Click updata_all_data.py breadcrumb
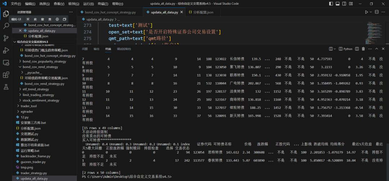 [x=100, y=19]
